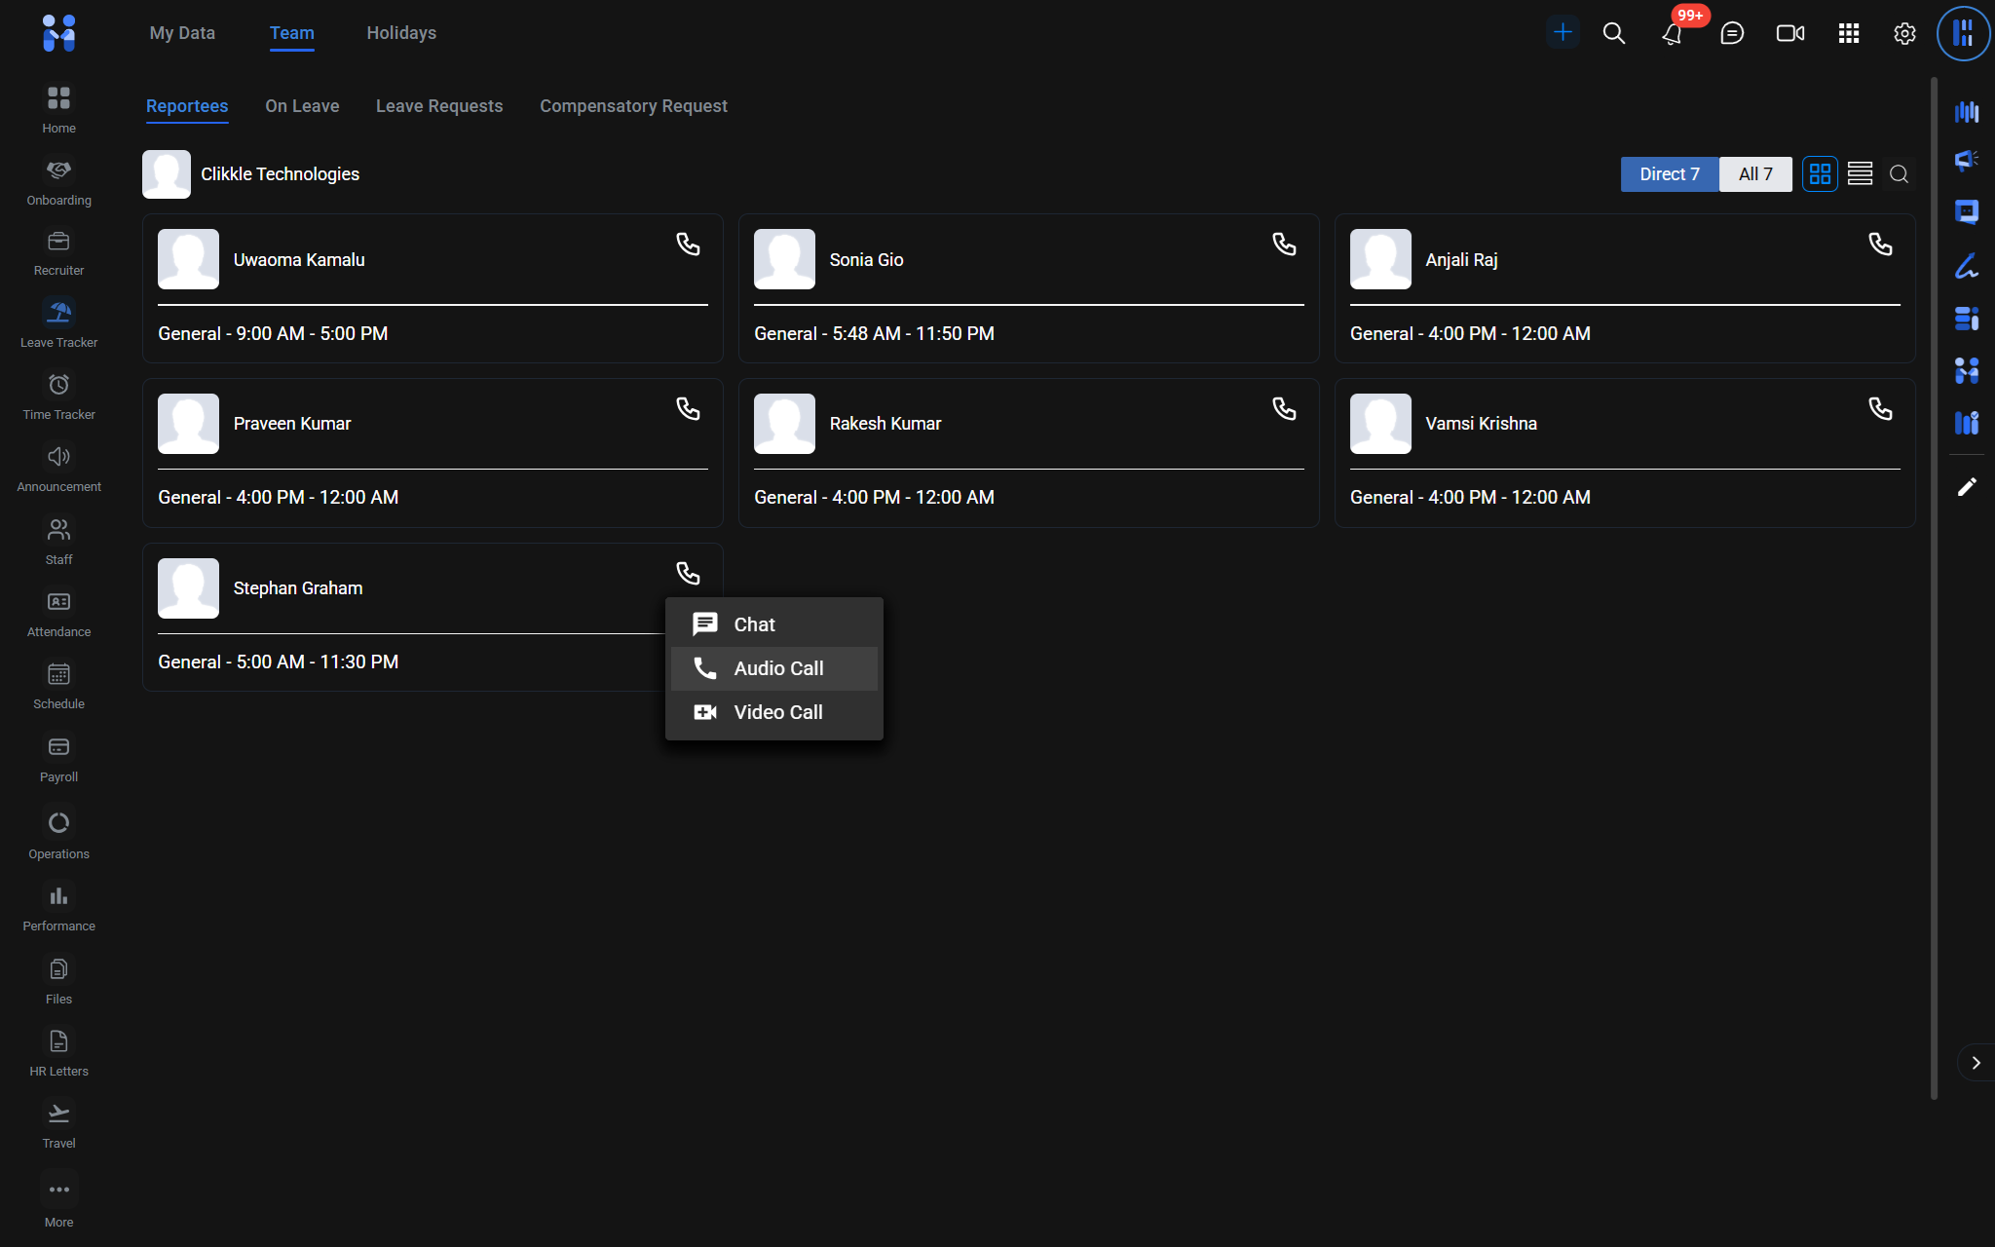
Task: Open the On Leave tab
Action: 302,106
